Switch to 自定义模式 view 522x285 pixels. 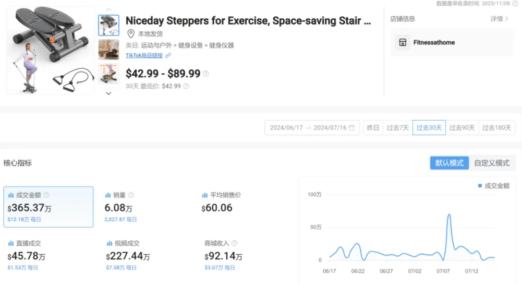click(491, 163)
